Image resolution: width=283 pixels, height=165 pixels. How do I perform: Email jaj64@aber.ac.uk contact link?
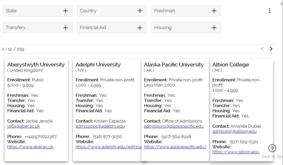click(x=24, y=126)
